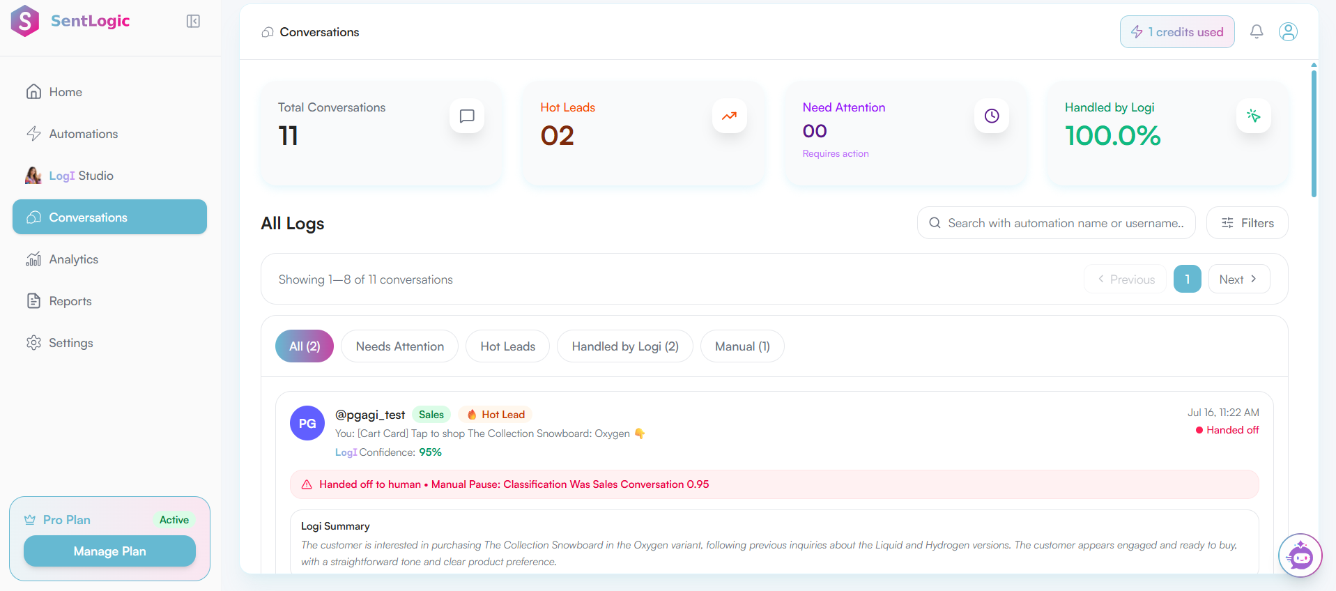The image size is (1336, 591).
Task: Click the Active plan badge
Action: pos(174,520)
